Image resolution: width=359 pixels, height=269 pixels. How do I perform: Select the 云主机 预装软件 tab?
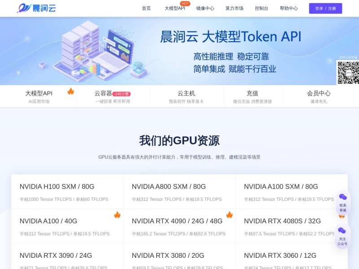(186, 96)
